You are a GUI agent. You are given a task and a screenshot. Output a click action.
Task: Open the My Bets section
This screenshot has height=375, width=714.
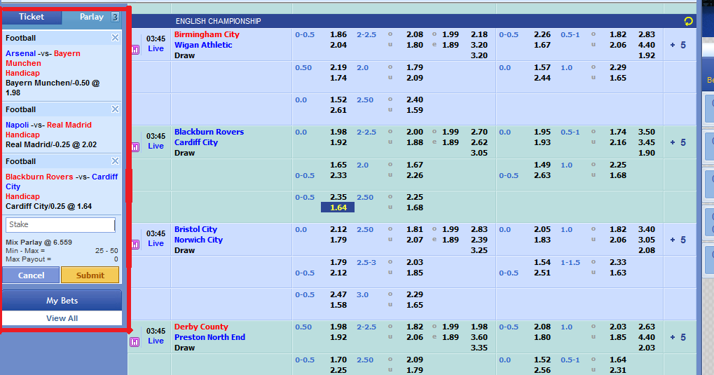coord(62,301)
